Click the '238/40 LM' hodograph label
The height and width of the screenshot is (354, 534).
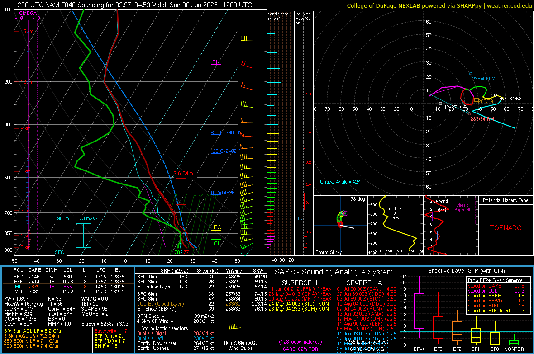pyautogui.click(x=484, y=79)
